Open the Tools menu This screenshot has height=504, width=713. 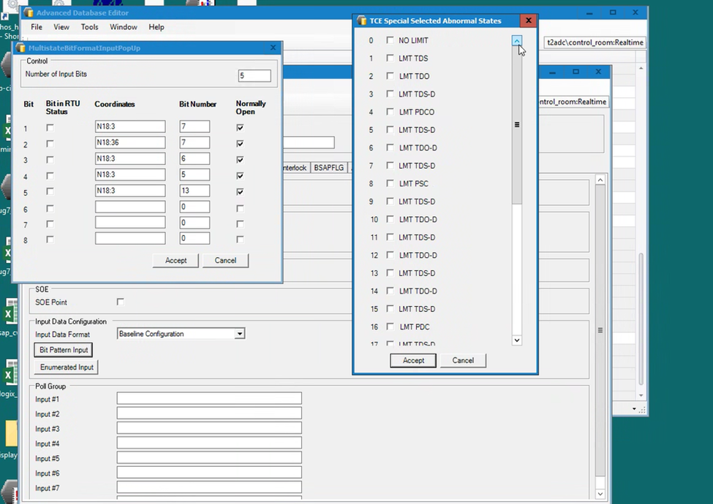tap(89, 27)
